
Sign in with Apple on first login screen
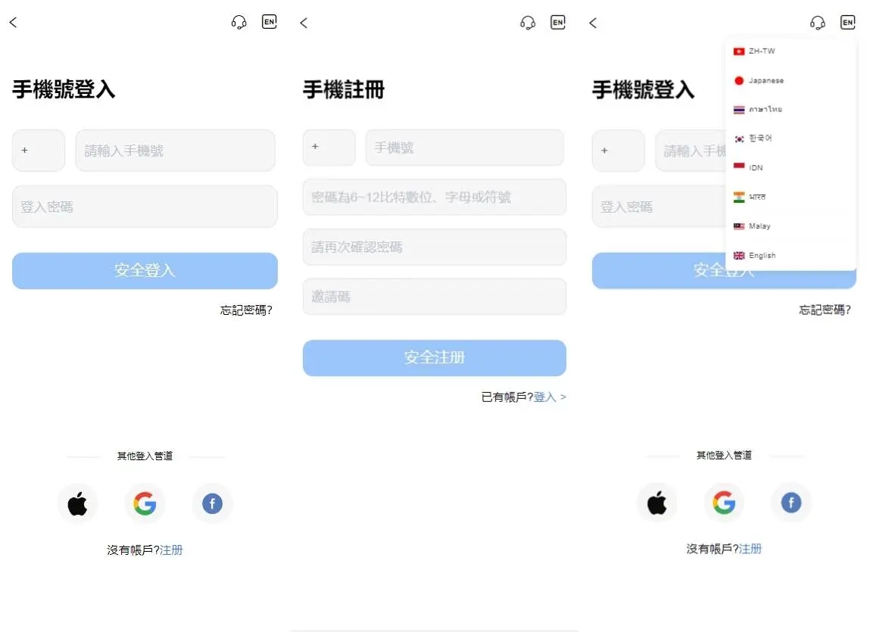click(78, 504)
